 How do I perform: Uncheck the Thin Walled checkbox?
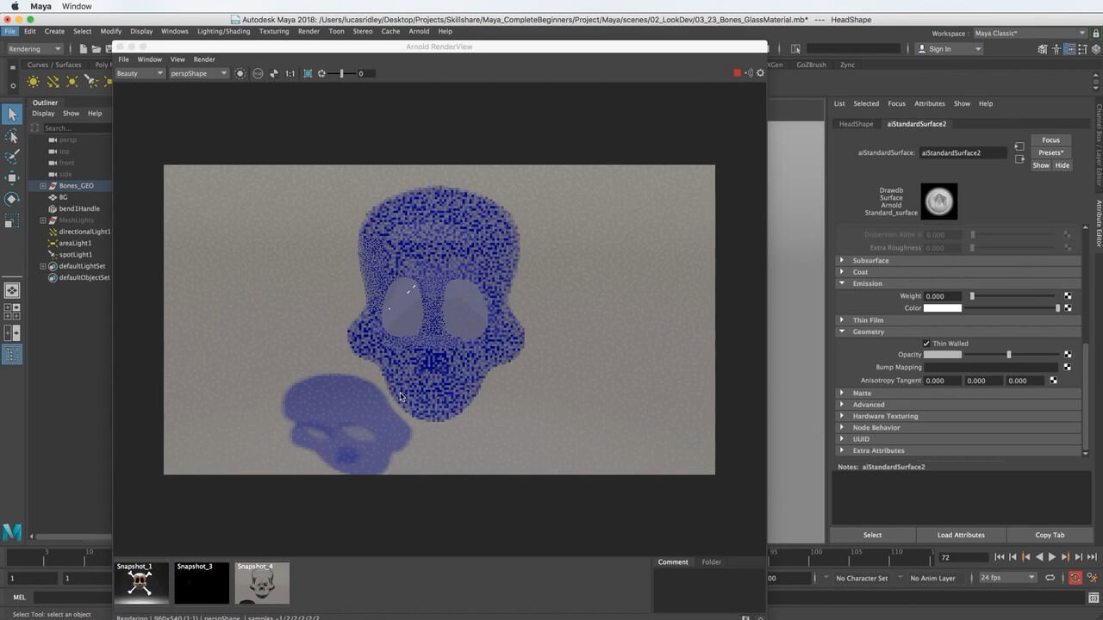[926, 344]
